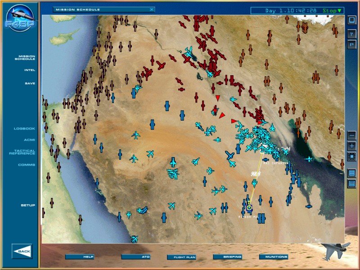The height and width of the screenshot is (270, 360).
Task: Save the campaign via Save
Action: 30,83
